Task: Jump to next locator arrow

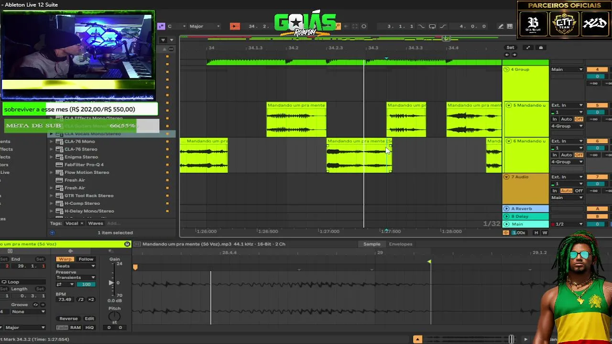Action: click(514, 54)
